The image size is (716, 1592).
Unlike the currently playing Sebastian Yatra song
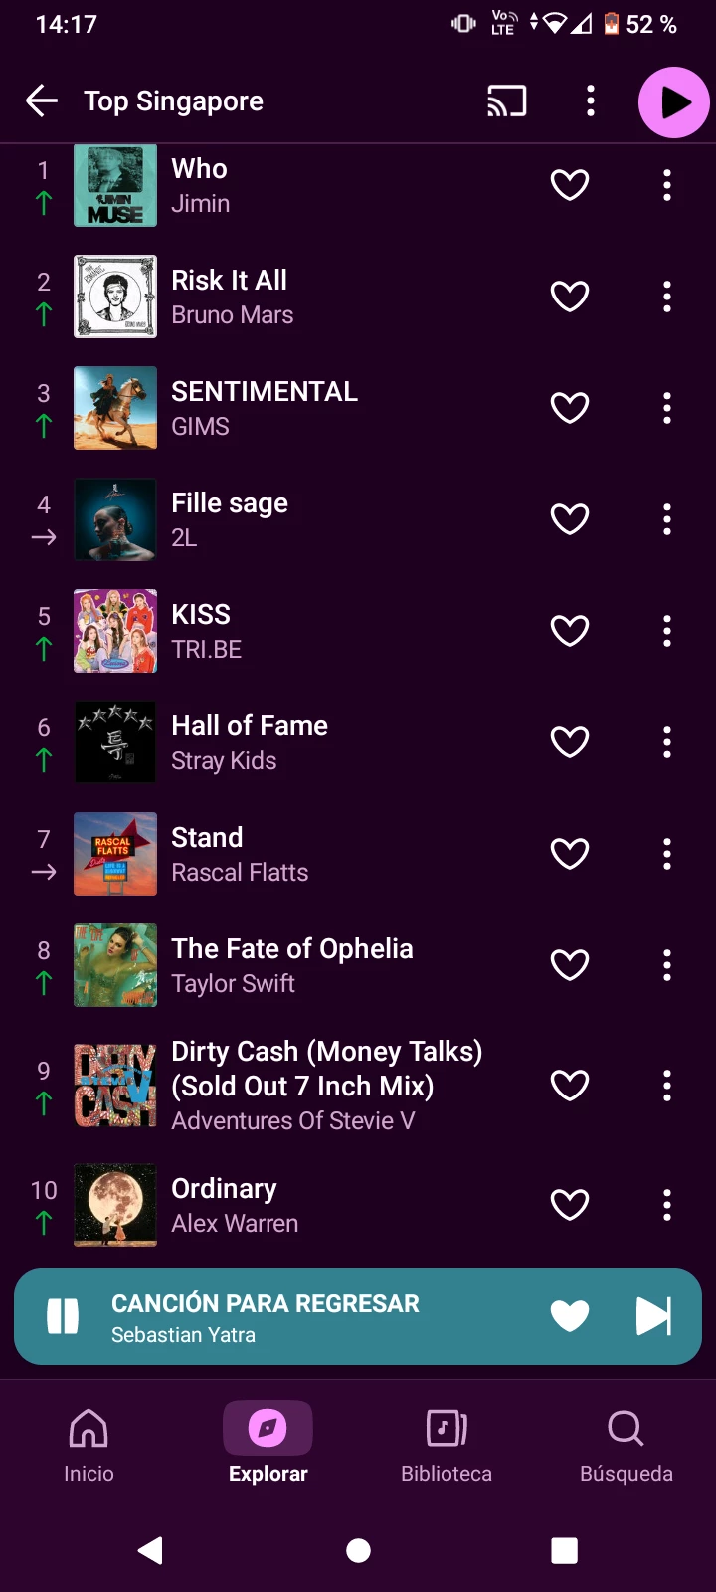(570, 1316)
